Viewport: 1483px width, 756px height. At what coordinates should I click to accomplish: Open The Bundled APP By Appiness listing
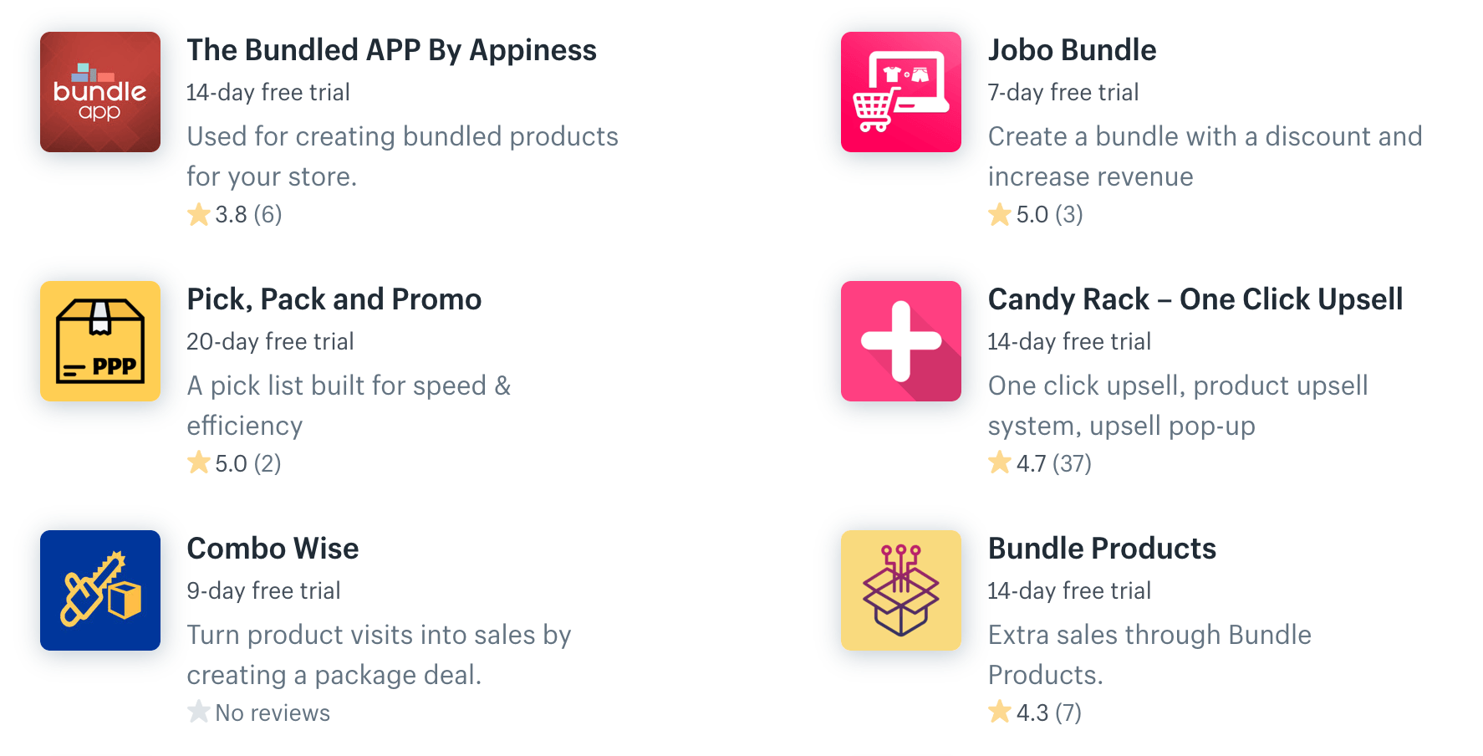[391, 50]
